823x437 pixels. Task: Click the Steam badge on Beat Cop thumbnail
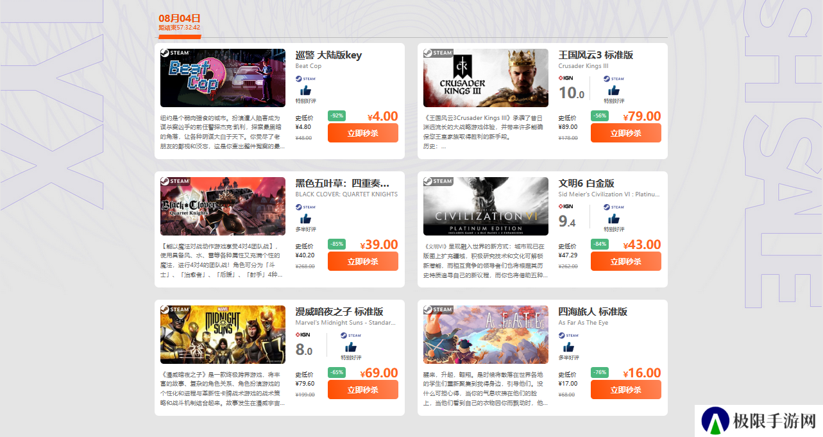[x=175, y=53]
